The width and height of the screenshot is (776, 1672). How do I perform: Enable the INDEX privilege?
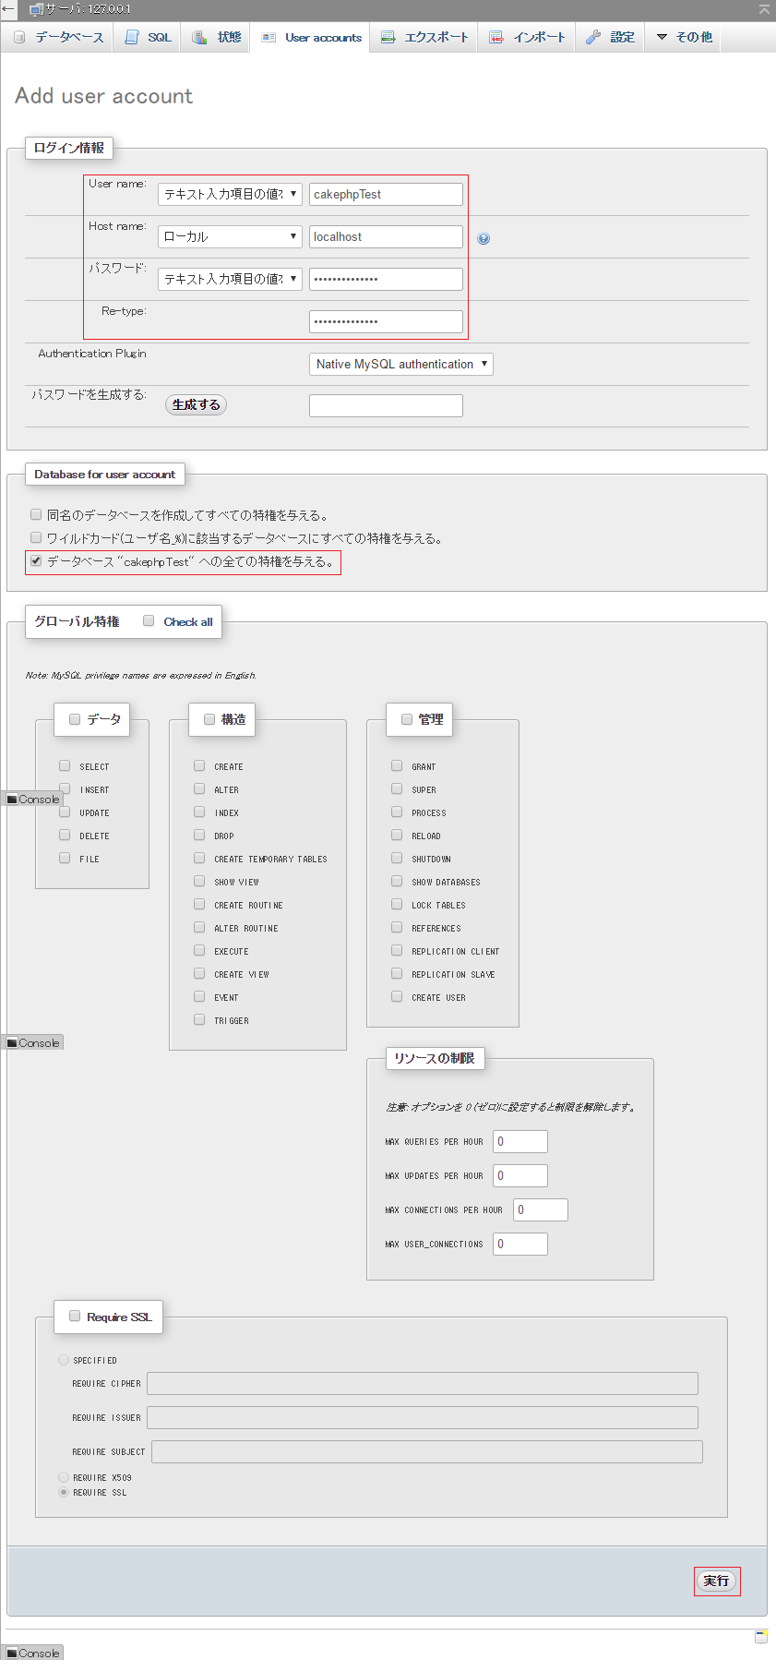click(199, 812)
